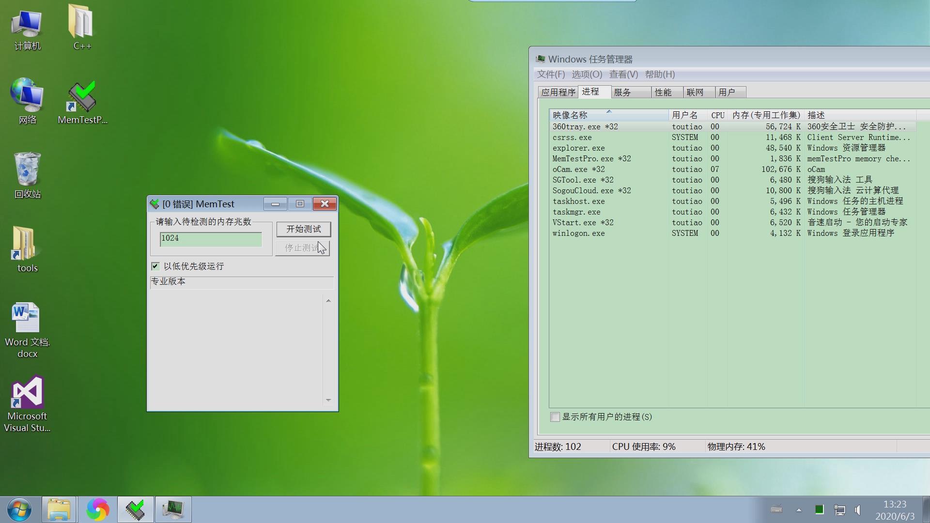930x523 pixels.
Task: Click the Task Manager taskbar icon
Action: [x=173, y=509]
